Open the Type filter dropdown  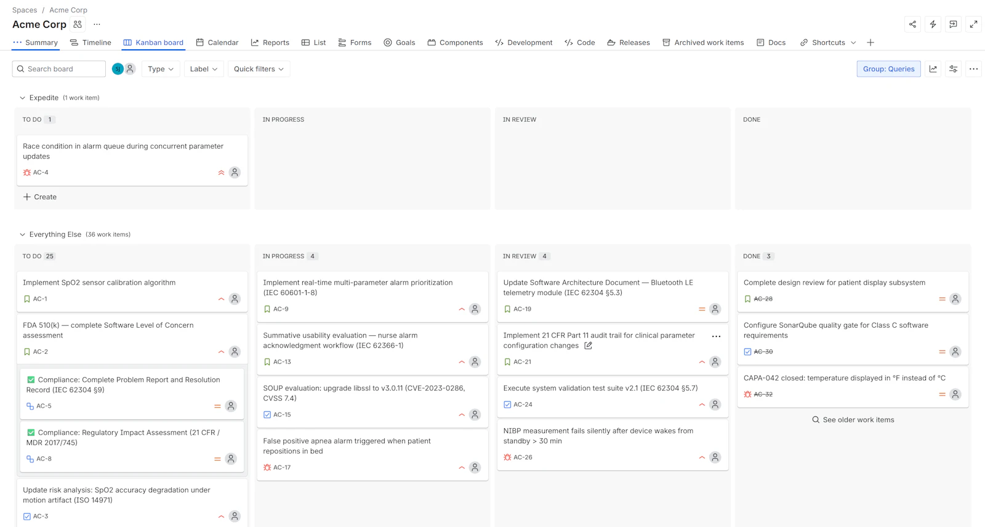(x=161, y=69)
